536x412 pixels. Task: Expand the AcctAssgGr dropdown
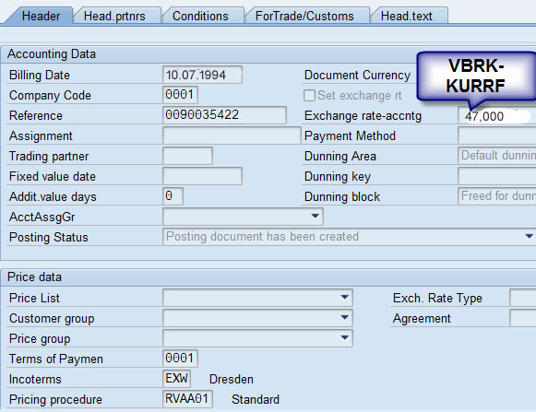[316, 216]
